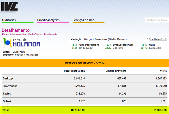The width and height of the screenshot is (169, 114).
Task: Open the i-MediaAnalytics menu
Action: [48, 20]
